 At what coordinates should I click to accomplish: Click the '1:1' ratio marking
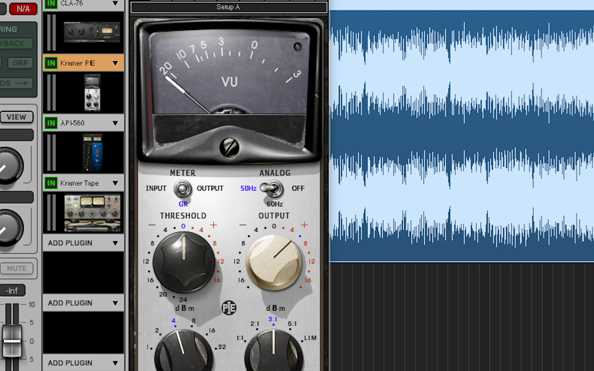click(x=240, y=338)
